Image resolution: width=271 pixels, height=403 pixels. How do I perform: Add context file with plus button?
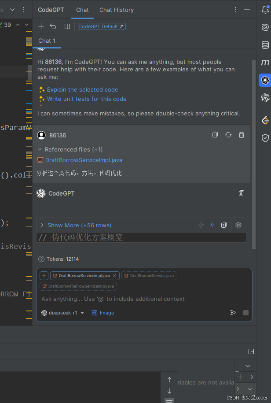[x=44, y=276]
